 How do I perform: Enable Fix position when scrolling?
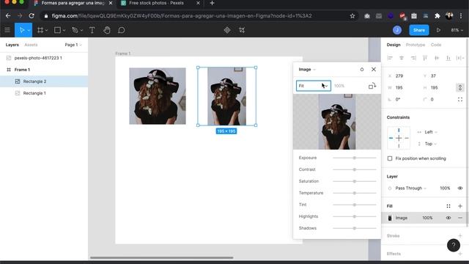click(390, 158)
